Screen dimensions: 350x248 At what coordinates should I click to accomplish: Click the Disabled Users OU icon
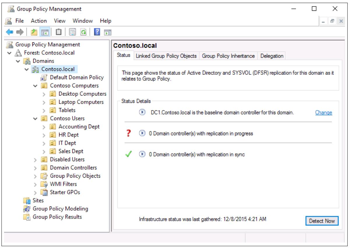(45, 159)
